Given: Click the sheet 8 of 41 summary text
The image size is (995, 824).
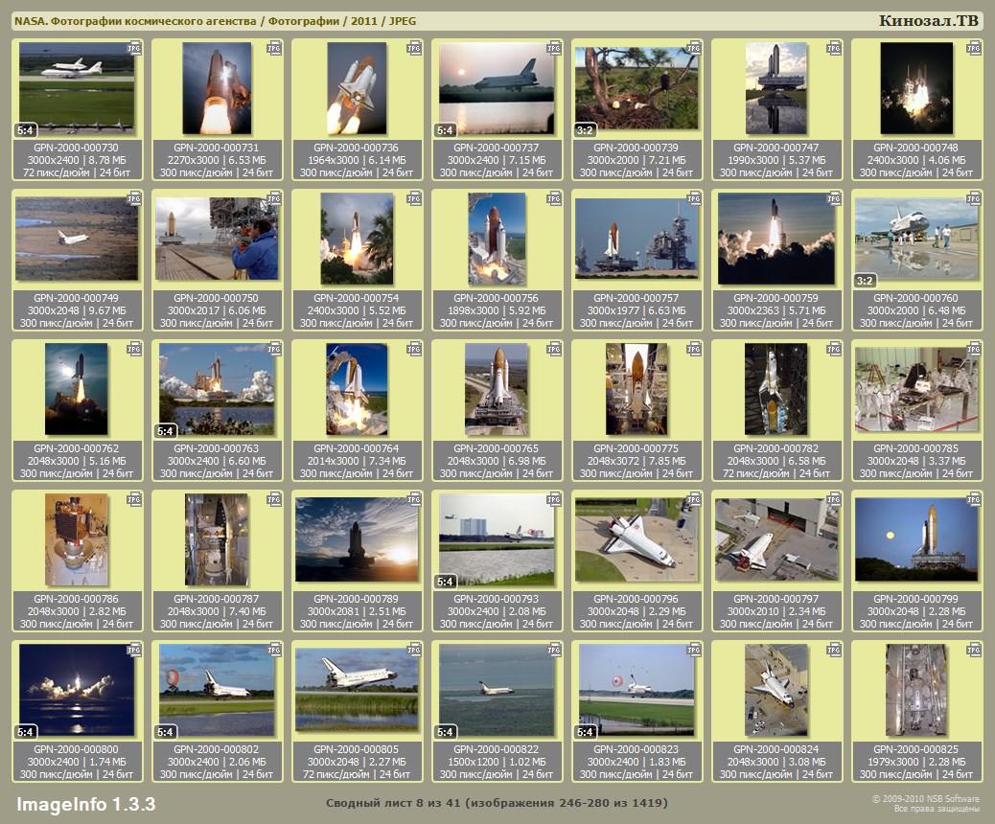Looking at the screenshot, I should pos(497,802).
